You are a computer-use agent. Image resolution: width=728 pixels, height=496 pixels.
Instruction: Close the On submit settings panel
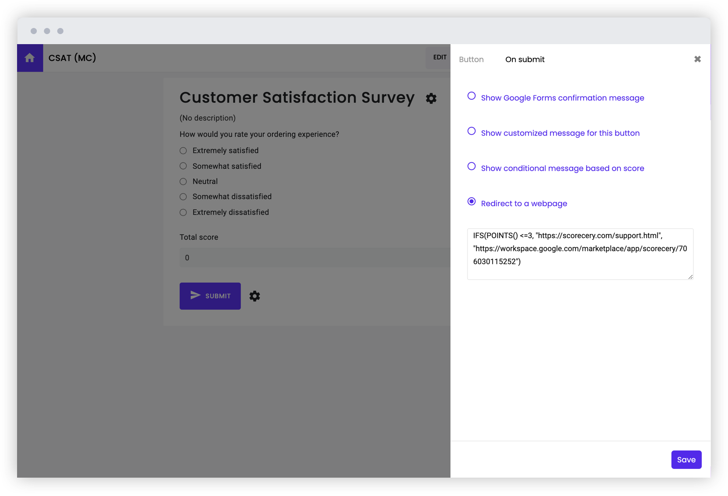tap(697, 59)
